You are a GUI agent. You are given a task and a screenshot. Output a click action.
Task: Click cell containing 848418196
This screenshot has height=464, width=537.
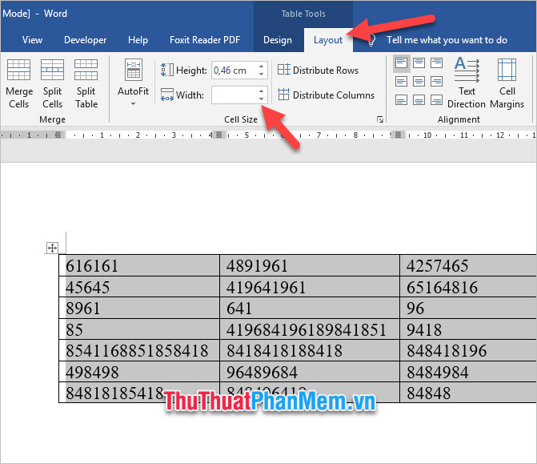468,350
